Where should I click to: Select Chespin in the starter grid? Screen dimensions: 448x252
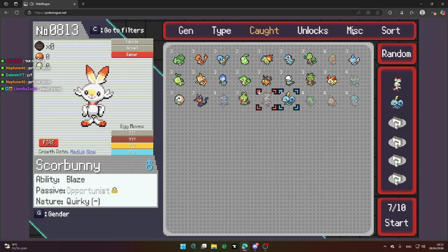pyautogui.click(x=310, y=80)
